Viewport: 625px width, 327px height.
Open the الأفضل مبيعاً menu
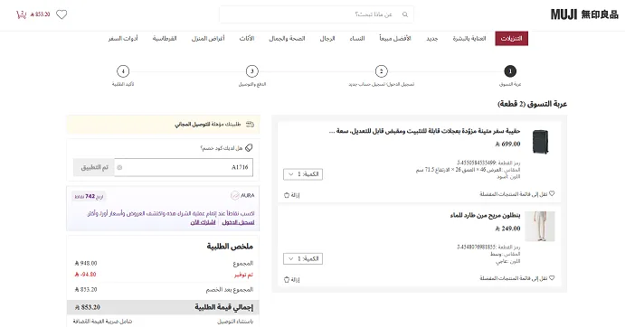pos(395,39)
